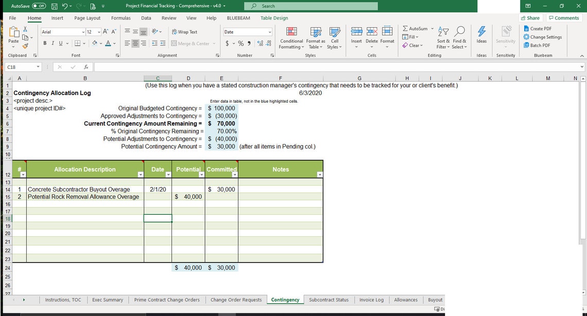Open the Comments pane
The width and height of the screenshot is (587, 316).
[x=563, y=17]
